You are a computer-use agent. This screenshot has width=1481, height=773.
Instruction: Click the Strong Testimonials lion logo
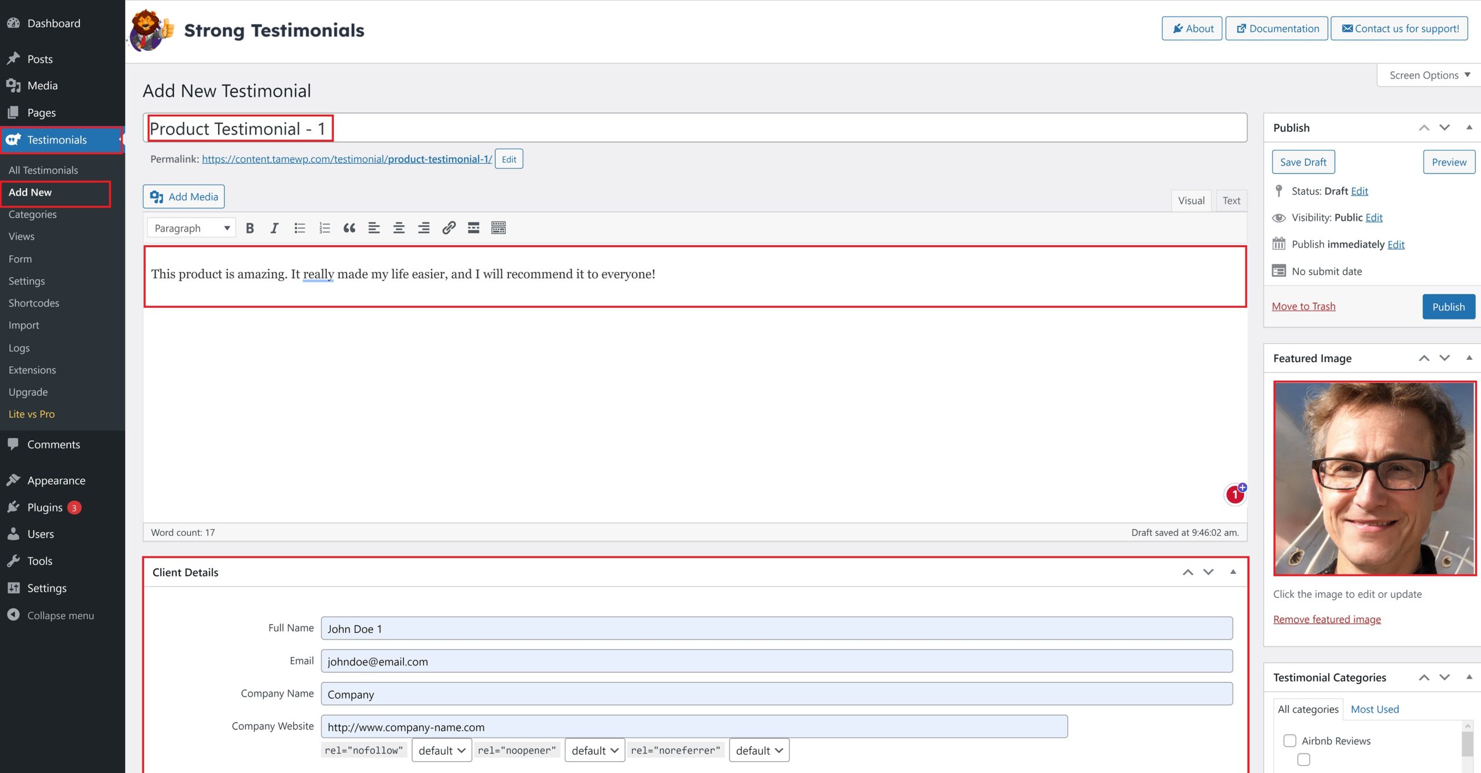[152, 30]
